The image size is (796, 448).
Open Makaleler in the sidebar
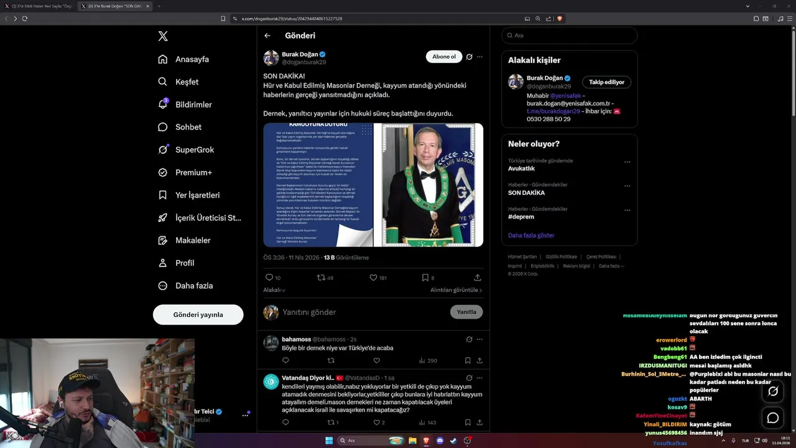coord(185,240)
